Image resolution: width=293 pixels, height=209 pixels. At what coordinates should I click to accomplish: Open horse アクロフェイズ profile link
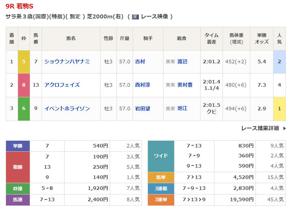tap(62, 85)
